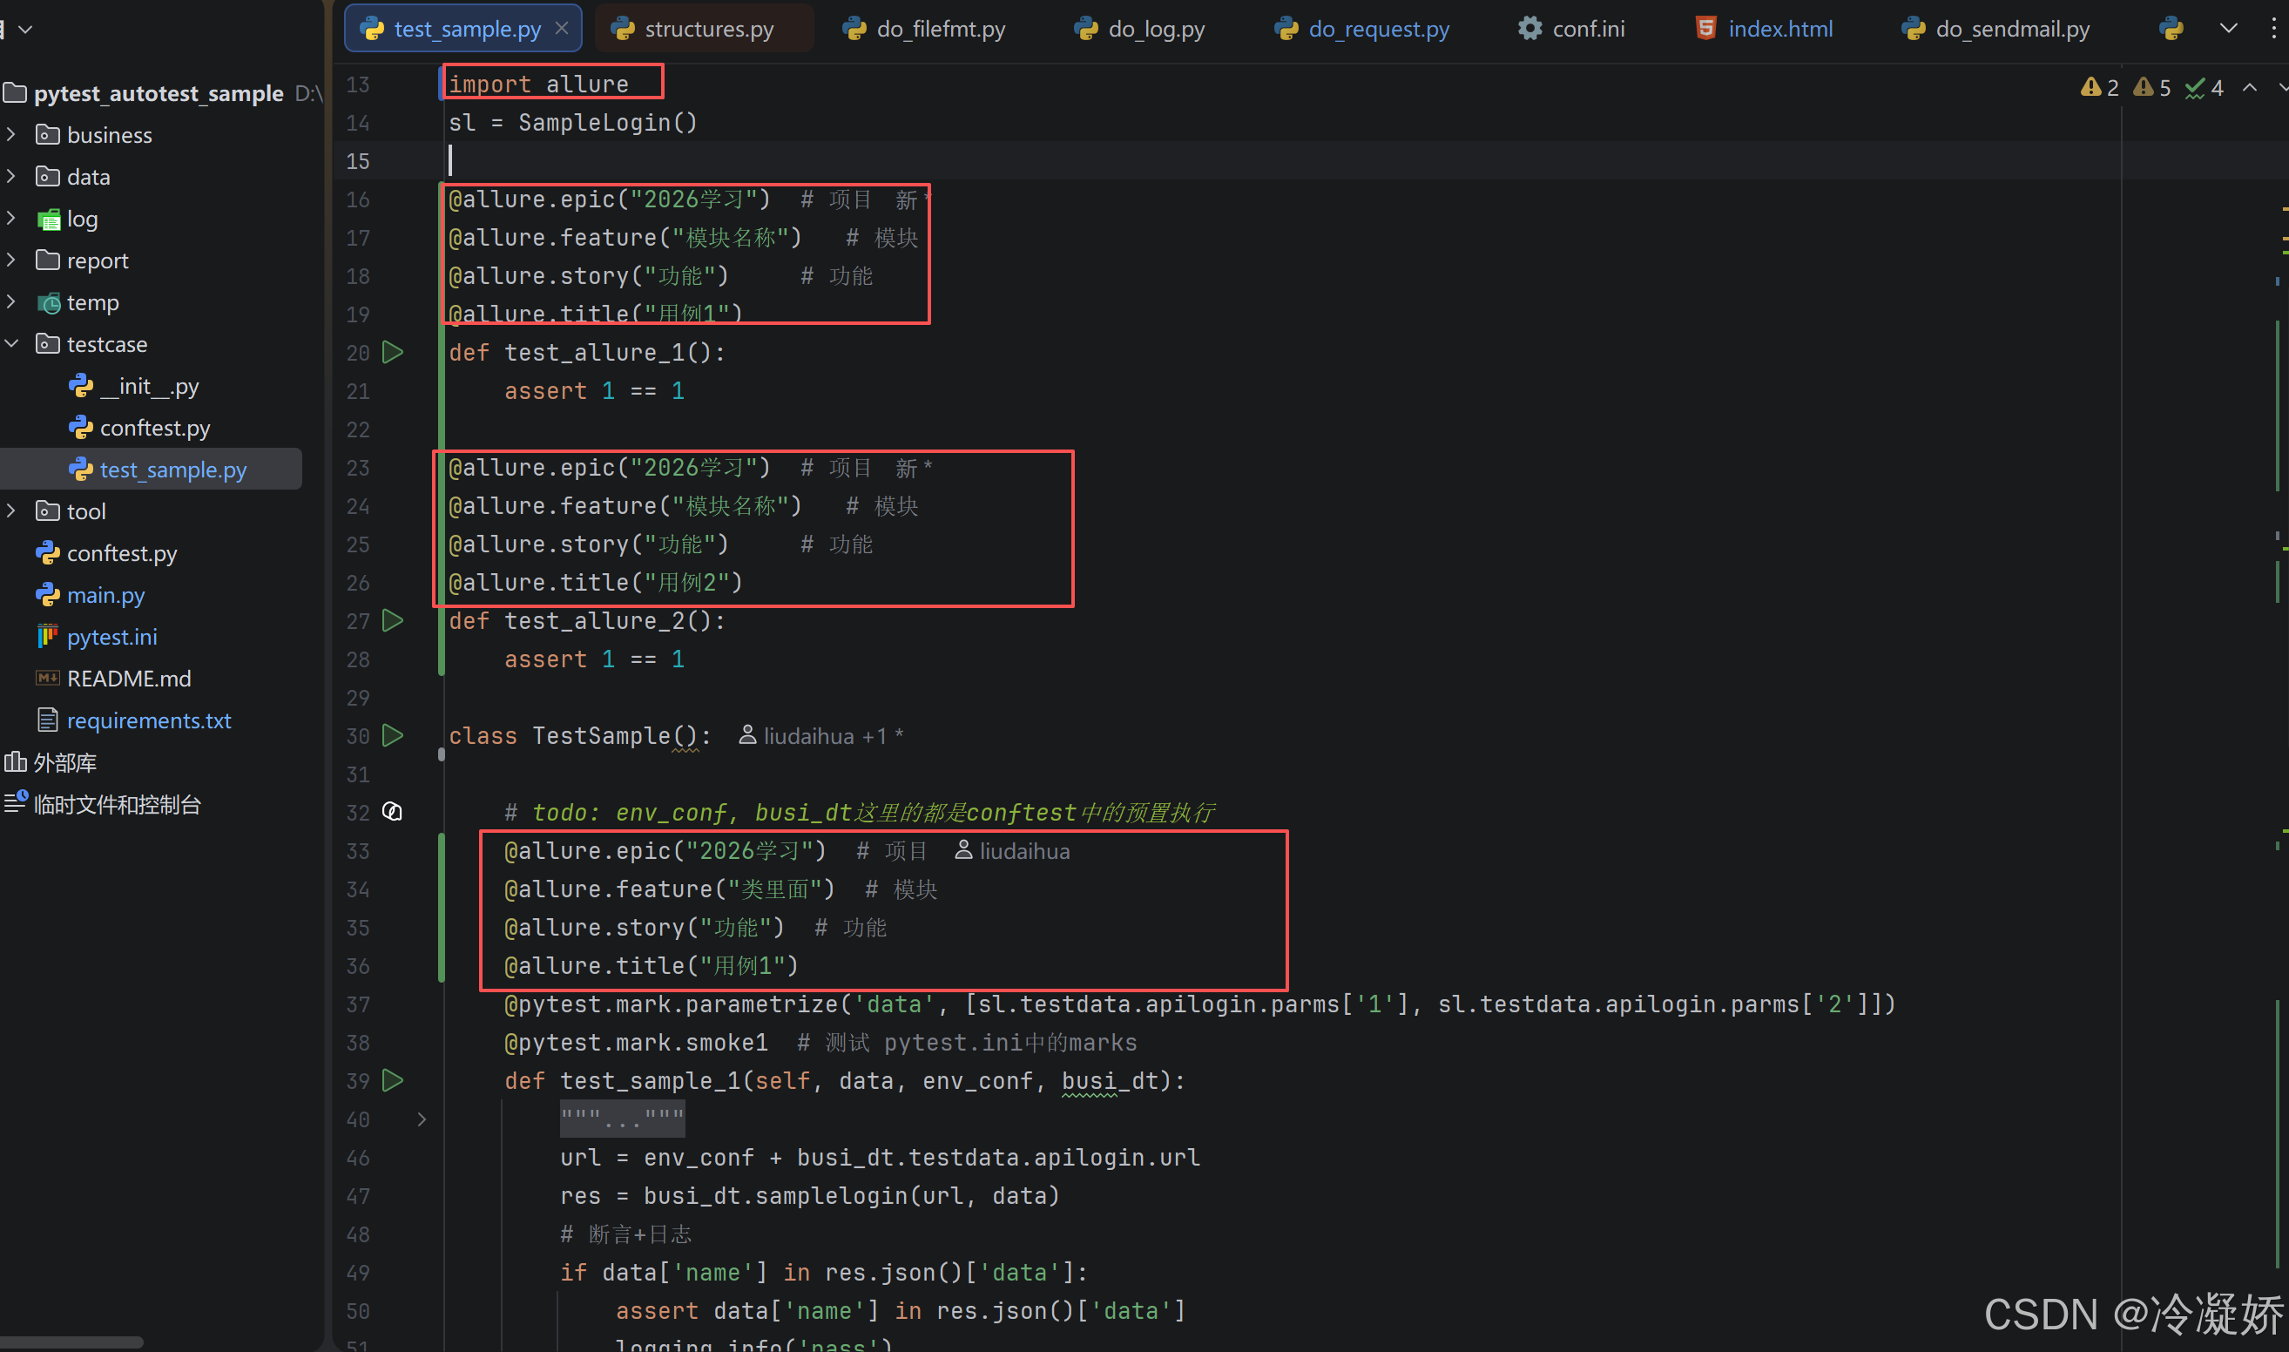The image size is (2289, 1352).
Task: Switch to the index.html tab
Action: 1765,28
